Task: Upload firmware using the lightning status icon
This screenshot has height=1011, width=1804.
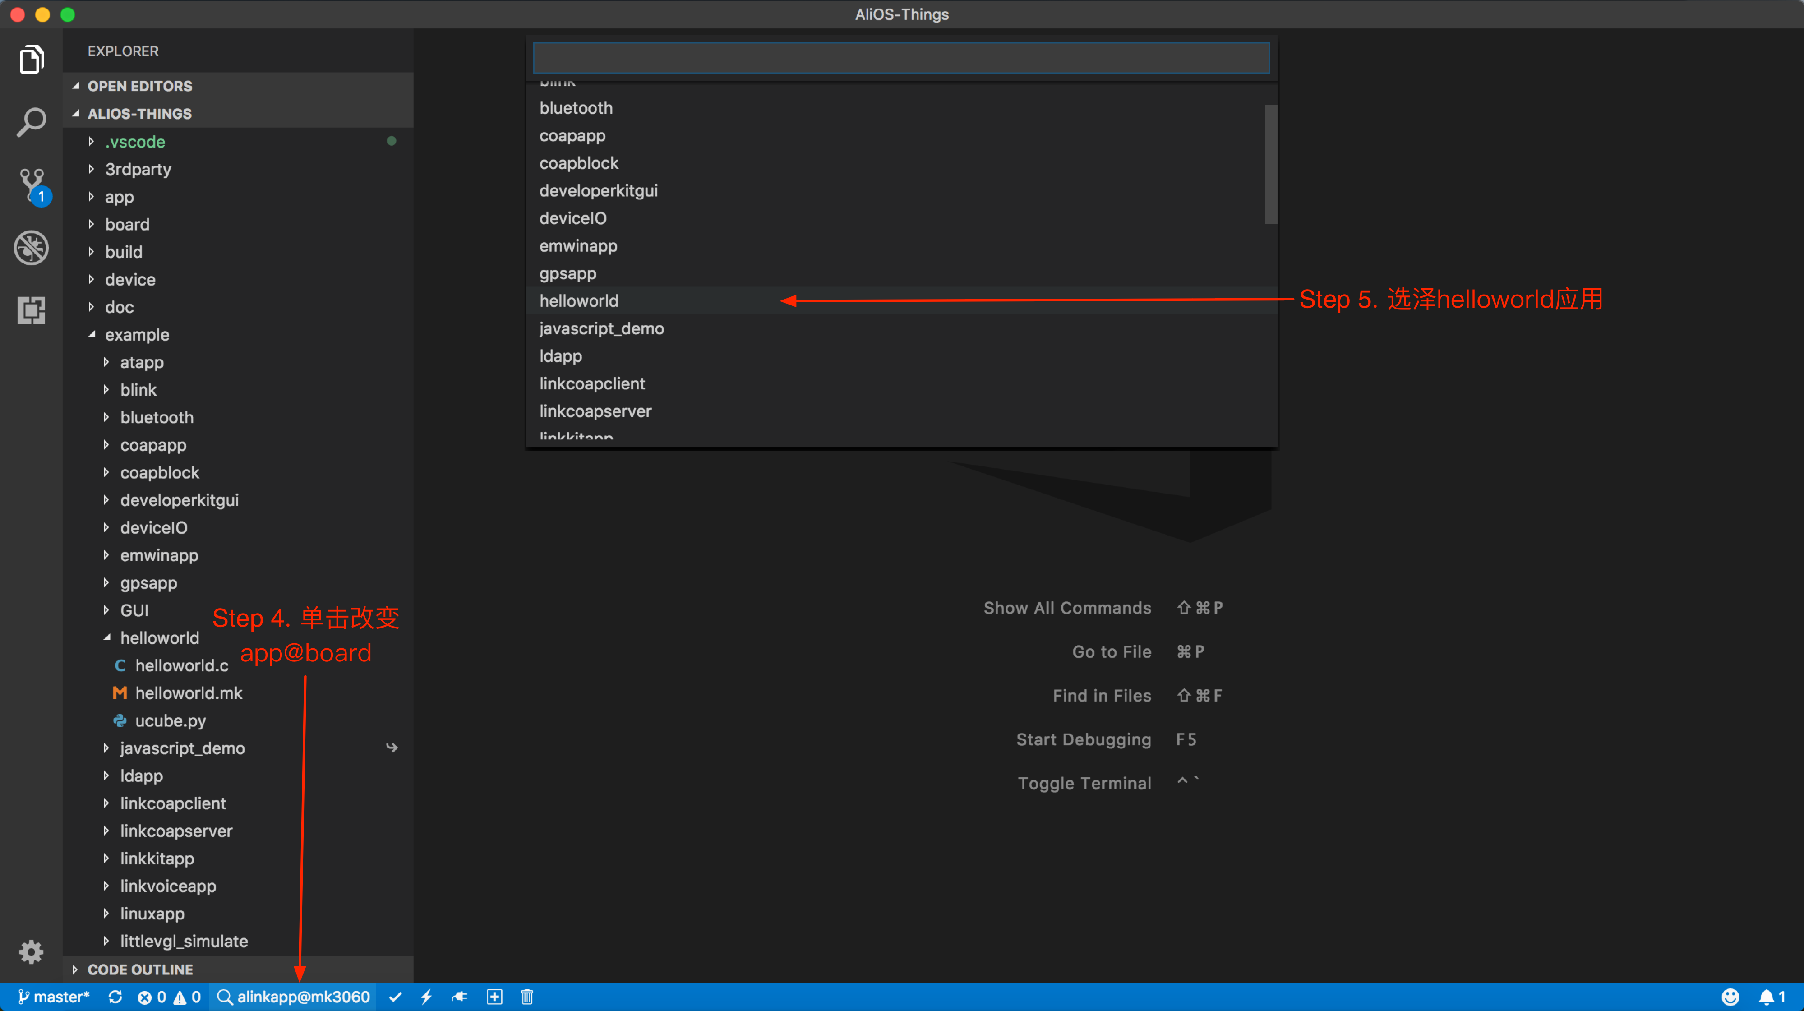Action: click(x=427, y=996)
